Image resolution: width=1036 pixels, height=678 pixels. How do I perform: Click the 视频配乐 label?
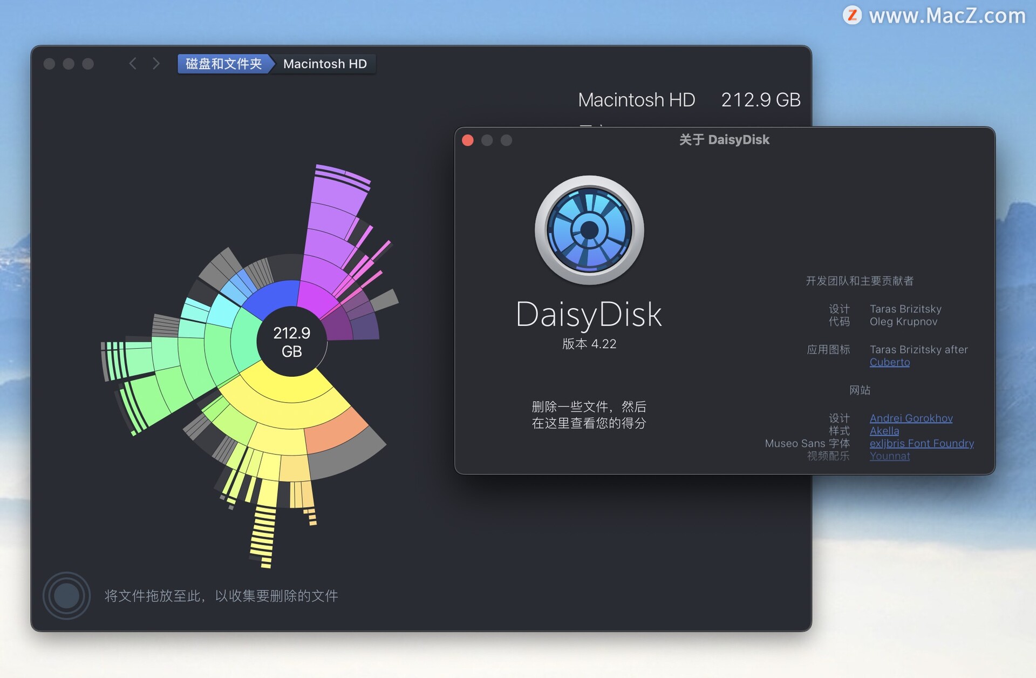pyautogui.click(x=828, y=456)
